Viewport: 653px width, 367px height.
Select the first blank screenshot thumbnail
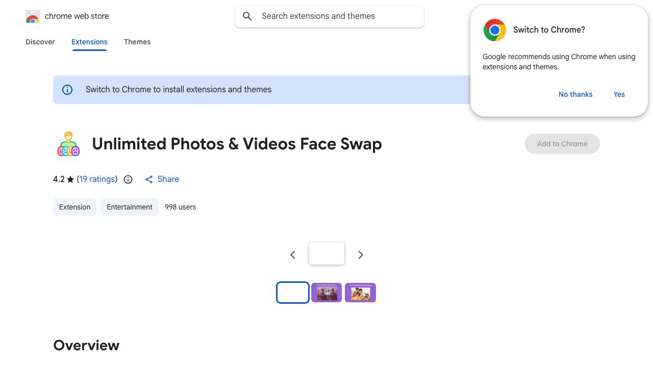pyautogui.click(x=293, y=293)
